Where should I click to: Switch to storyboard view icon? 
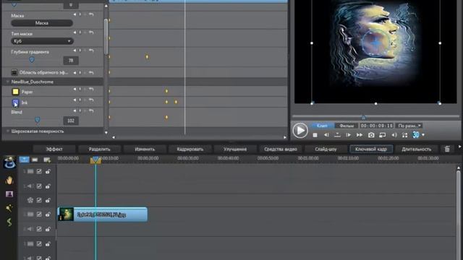pyautogui.click(x=35, y=160)
